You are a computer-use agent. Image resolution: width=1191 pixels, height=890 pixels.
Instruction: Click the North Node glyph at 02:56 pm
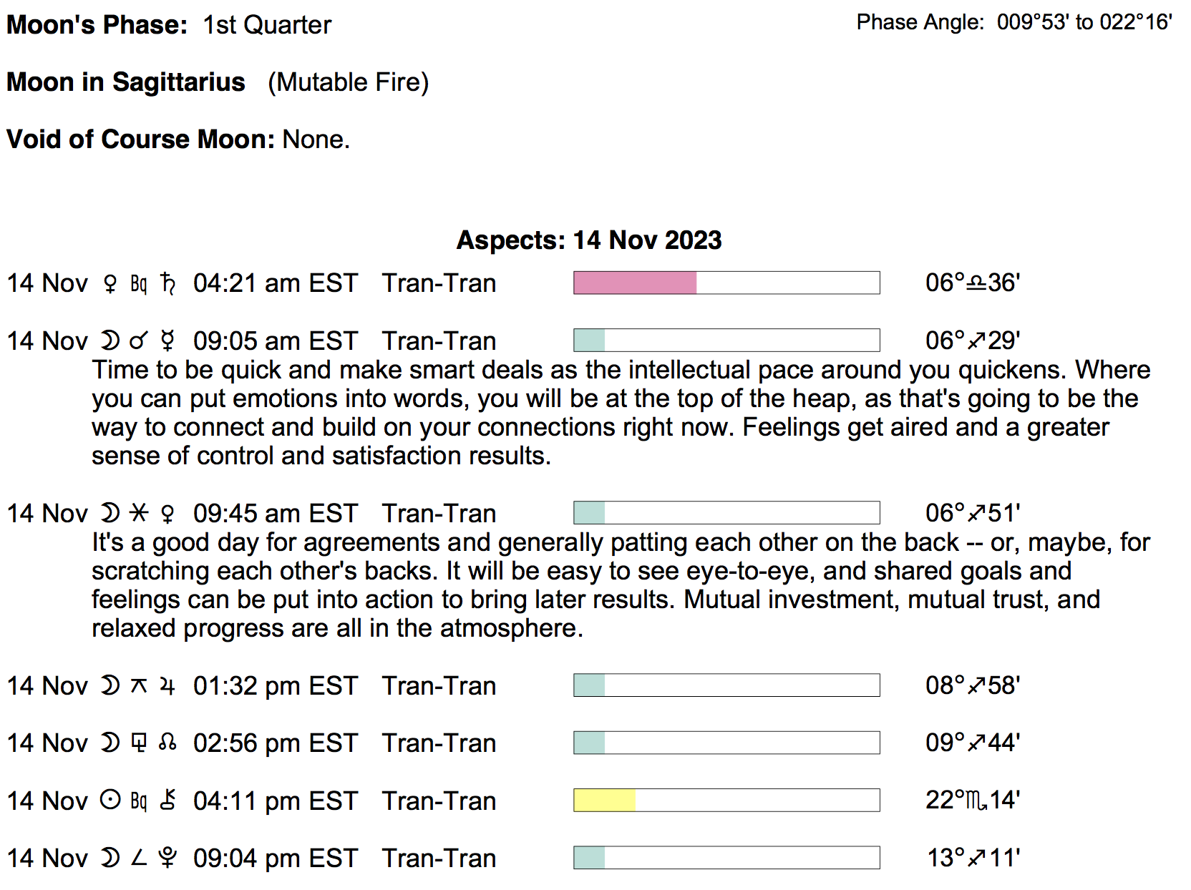(167, 743)
